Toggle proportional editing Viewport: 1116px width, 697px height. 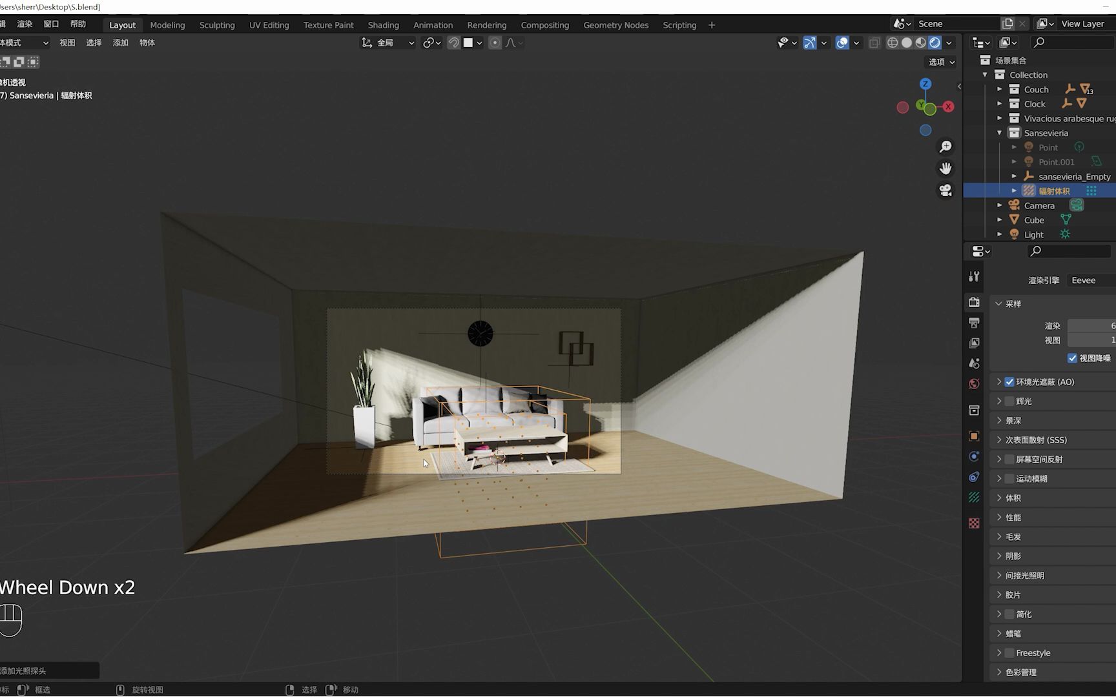[495, 43]
